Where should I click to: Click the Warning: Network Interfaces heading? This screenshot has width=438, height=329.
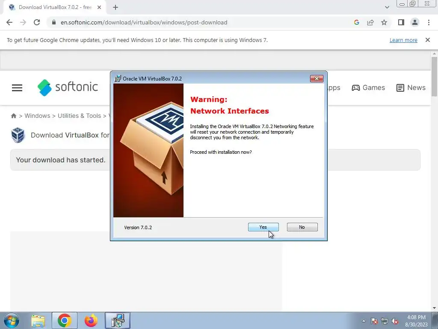tap(230, 105)
